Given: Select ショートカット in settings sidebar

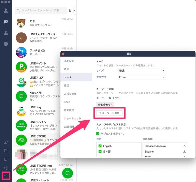Looking at the screenshot, I should click(76, 118).
